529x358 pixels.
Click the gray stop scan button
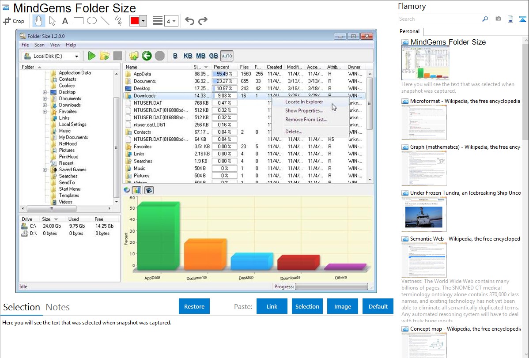[x=118, y=56]
